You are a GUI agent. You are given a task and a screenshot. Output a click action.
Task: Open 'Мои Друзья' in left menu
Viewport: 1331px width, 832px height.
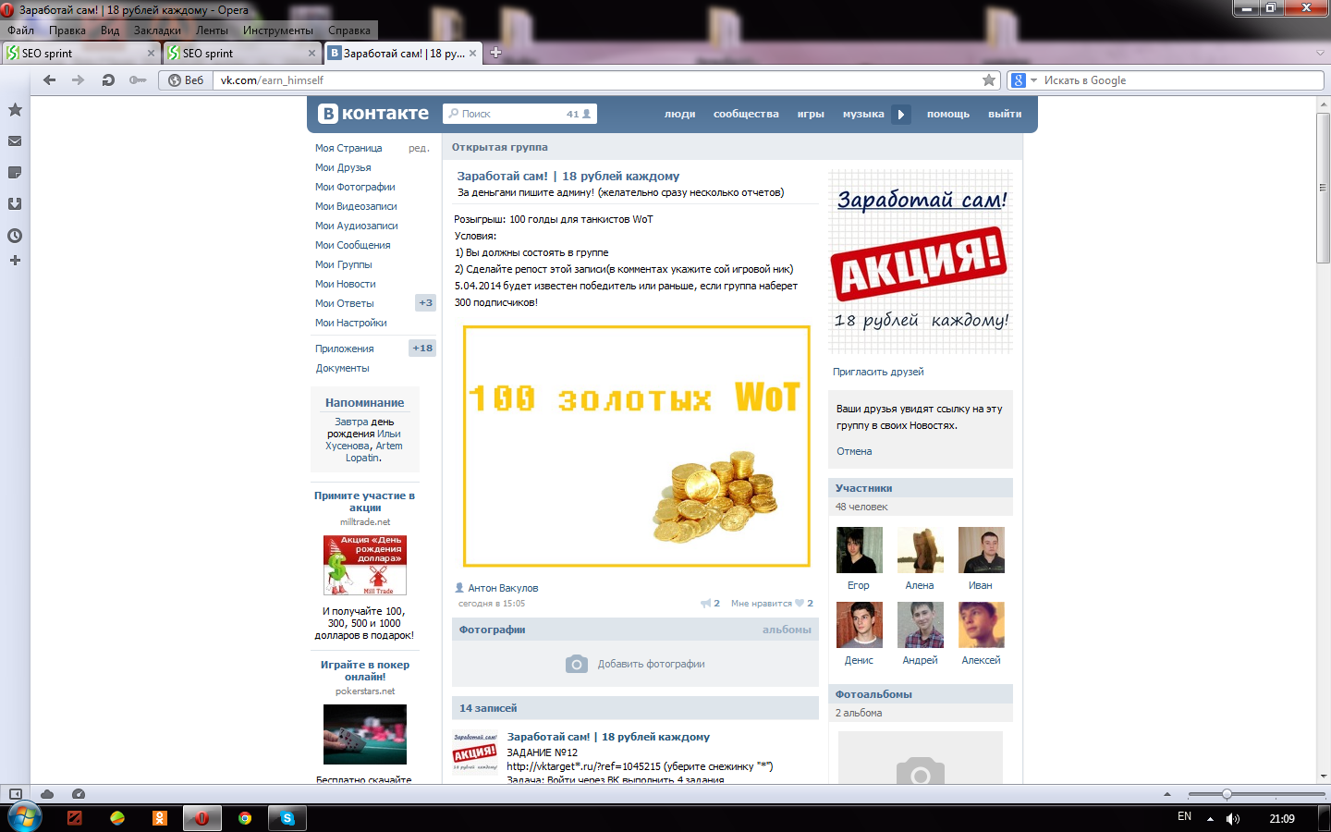(x=343, y=168)
